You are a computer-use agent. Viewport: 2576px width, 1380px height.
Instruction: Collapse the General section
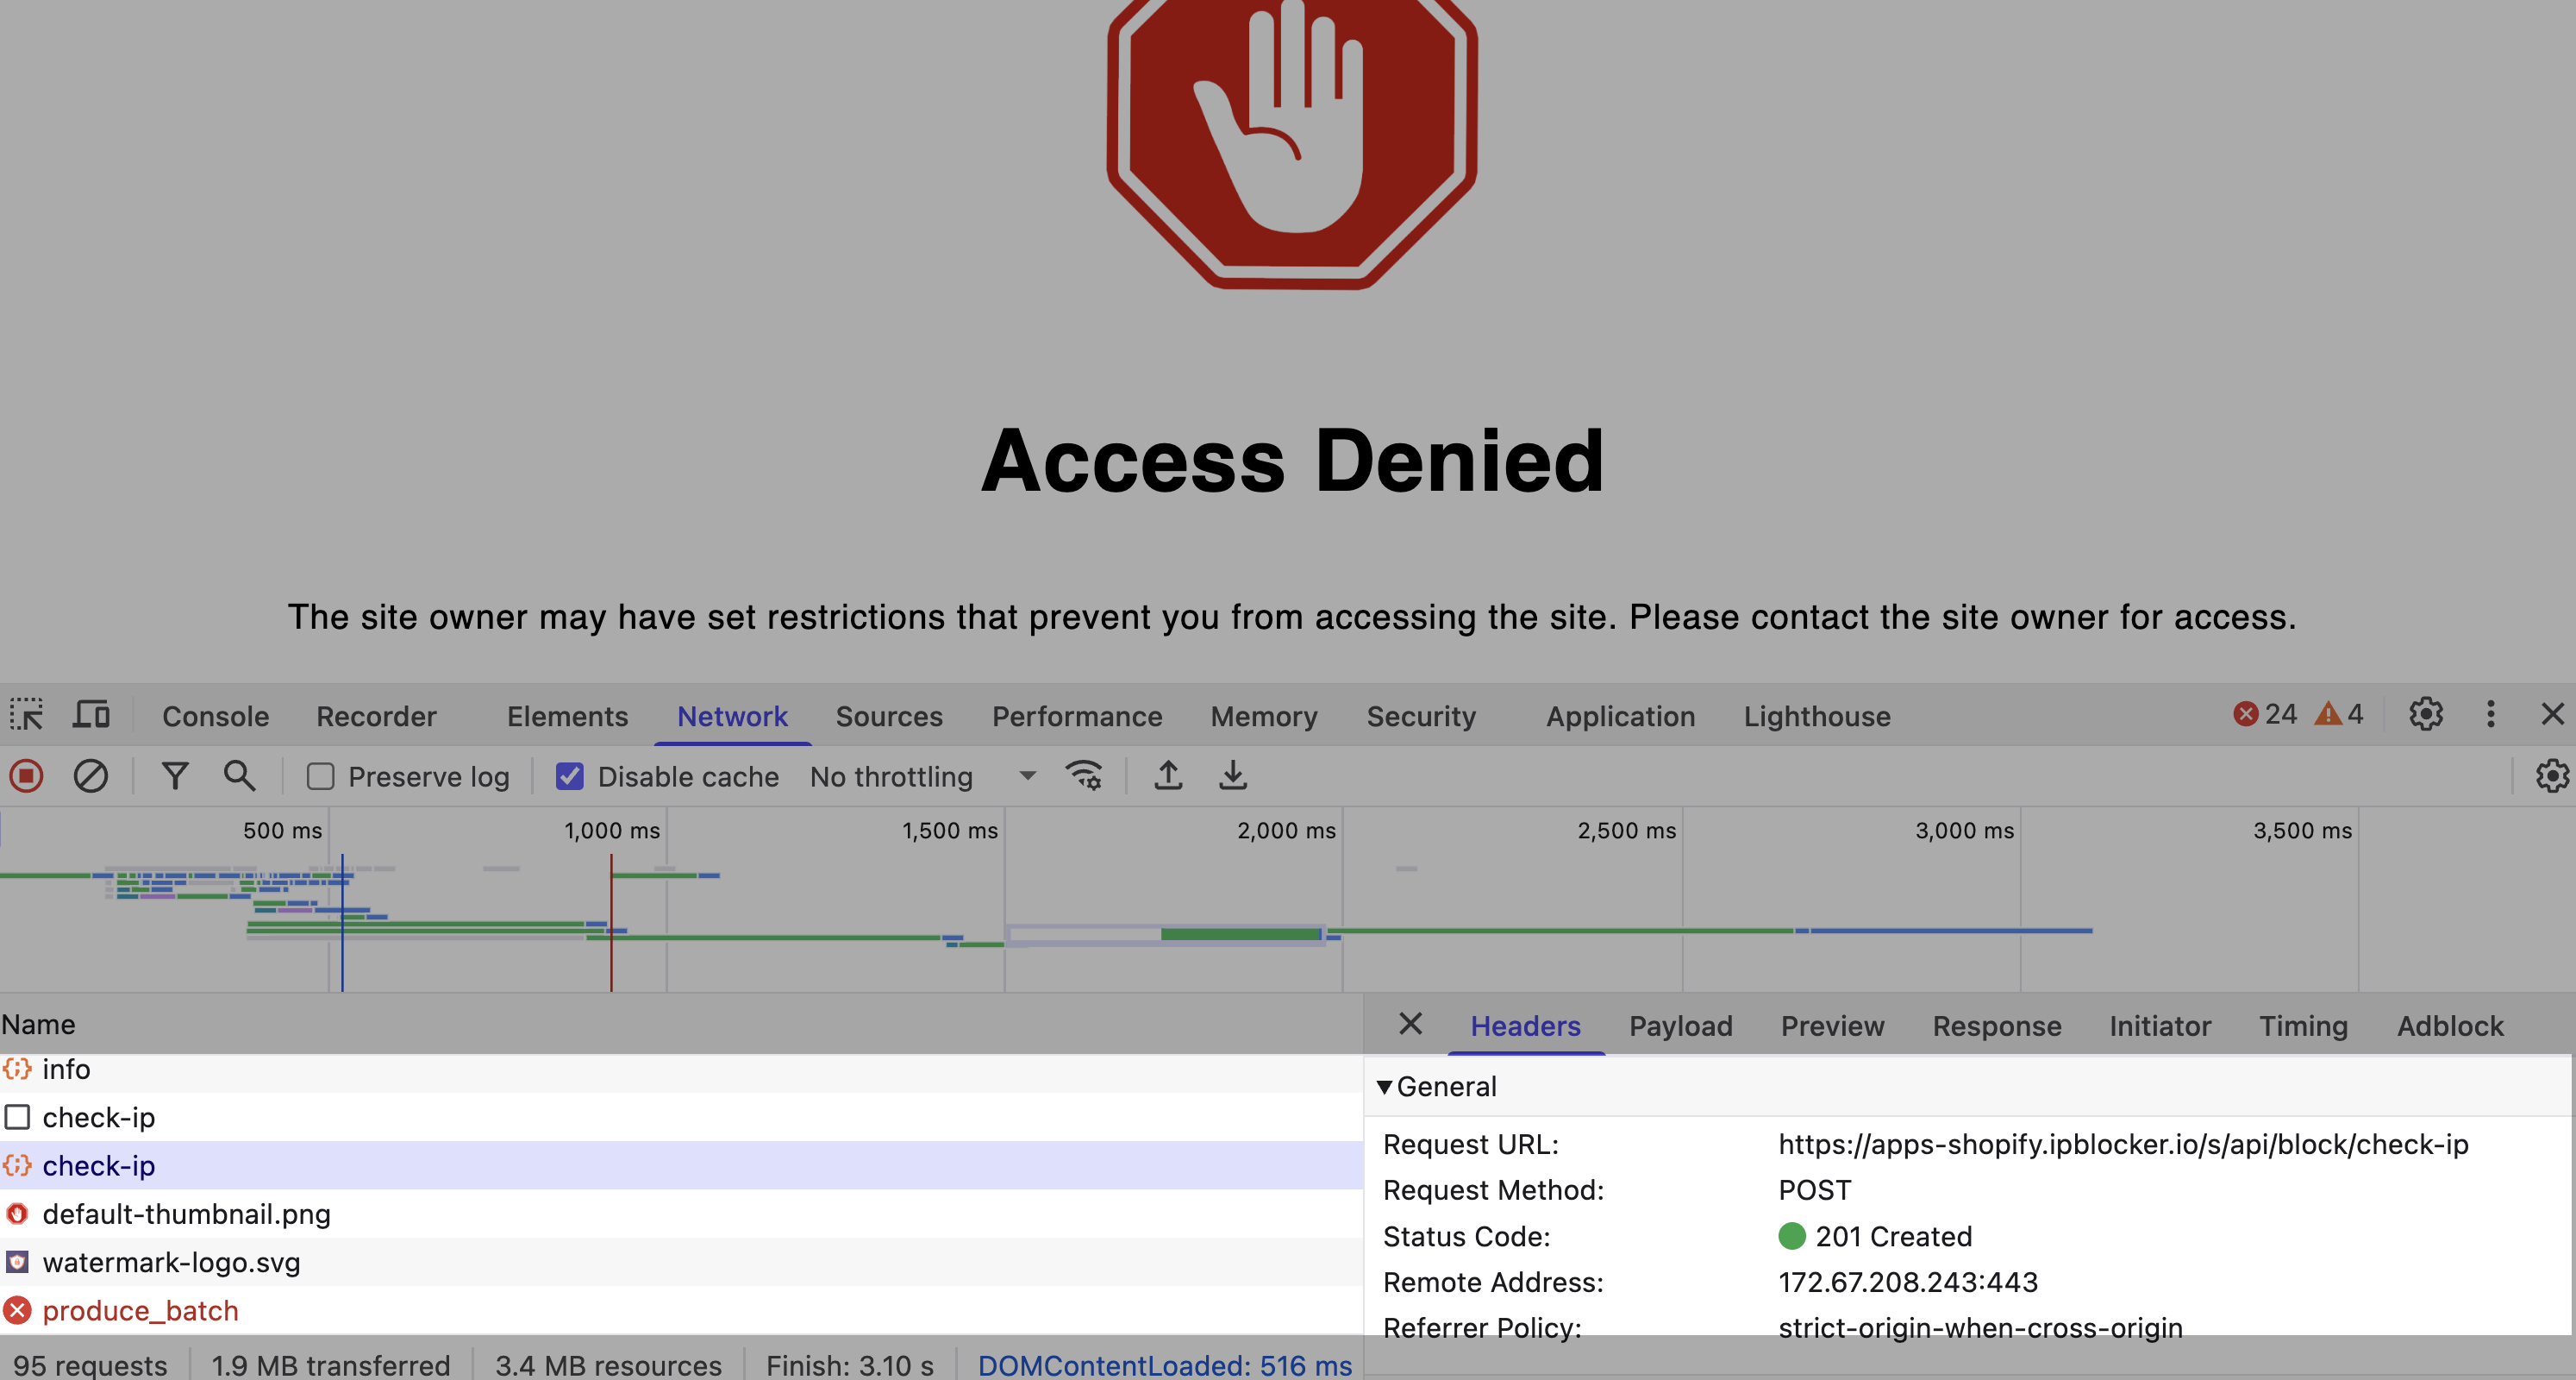(x=1384, y=1087)
